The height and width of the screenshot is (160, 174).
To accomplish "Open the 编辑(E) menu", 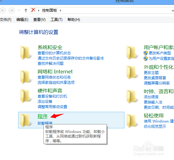I will [22, 20].
